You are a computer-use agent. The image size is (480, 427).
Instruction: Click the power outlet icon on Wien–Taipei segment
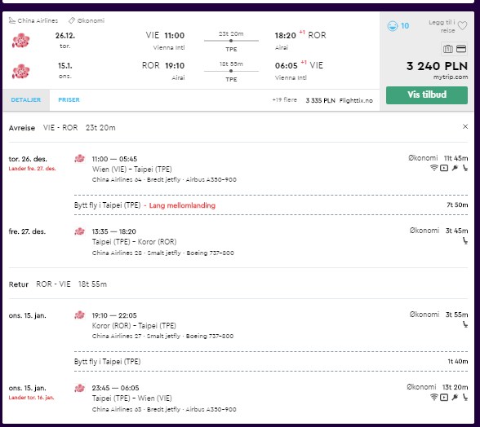click(455, 168)
